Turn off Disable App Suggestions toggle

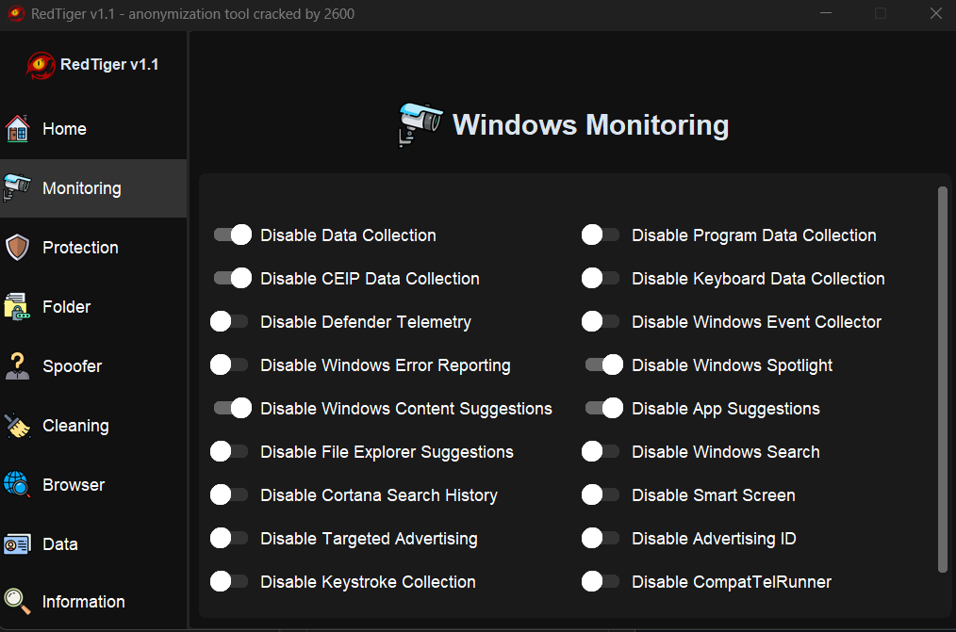pyautogui.click(x=604, y=408)
